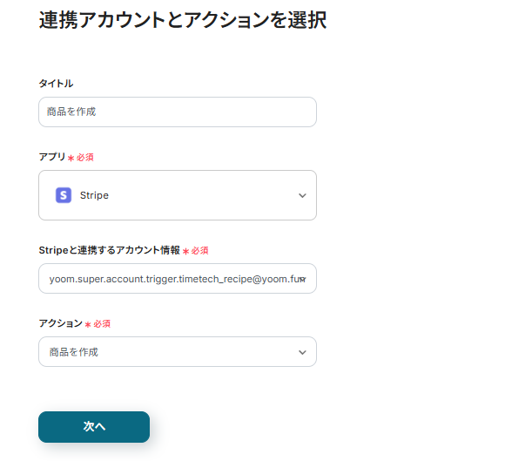This screenshot has width=525, height=461.
Task: Click the 連携アカウントとアクションを選択 heading
Action: [x=183, y=20]
